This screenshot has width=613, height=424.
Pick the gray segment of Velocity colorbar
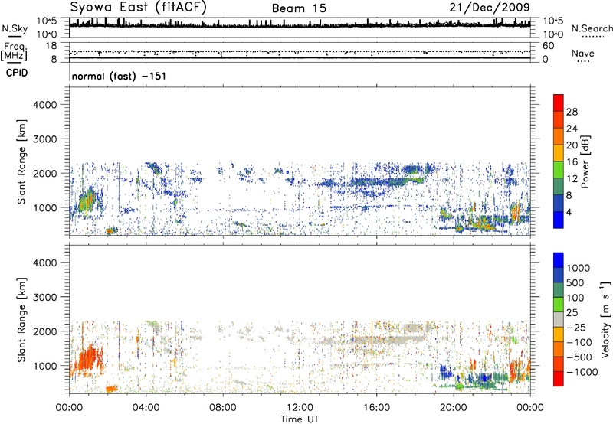point(559,319)
